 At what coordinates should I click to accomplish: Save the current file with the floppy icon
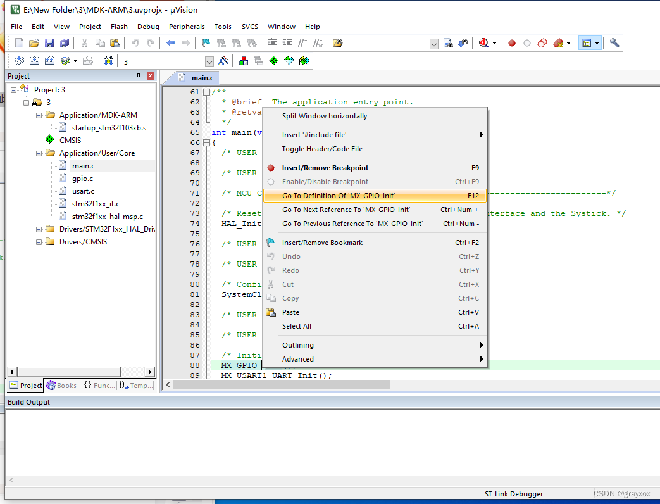point(49,43)
